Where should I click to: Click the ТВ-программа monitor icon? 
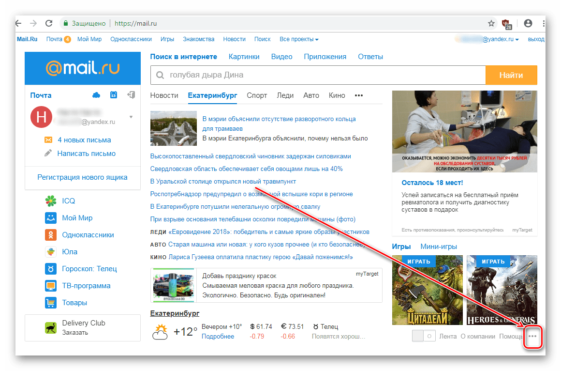(x=51, y=286)
